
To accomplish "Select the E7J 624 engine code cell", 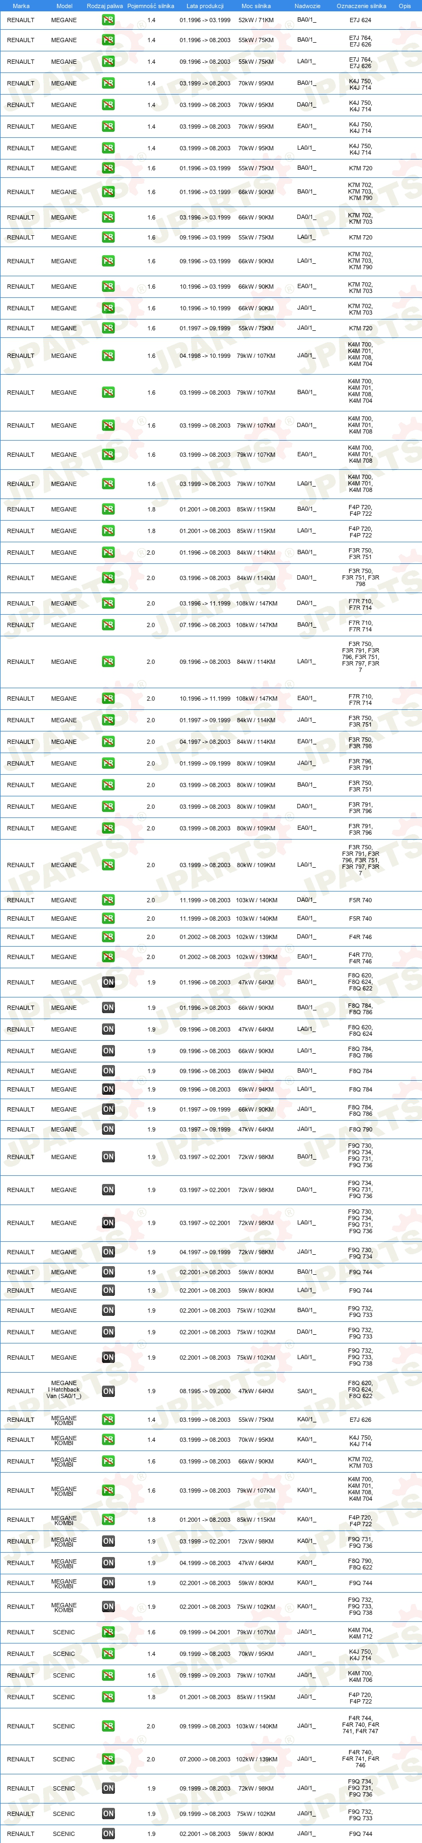I will coord(360,20).
